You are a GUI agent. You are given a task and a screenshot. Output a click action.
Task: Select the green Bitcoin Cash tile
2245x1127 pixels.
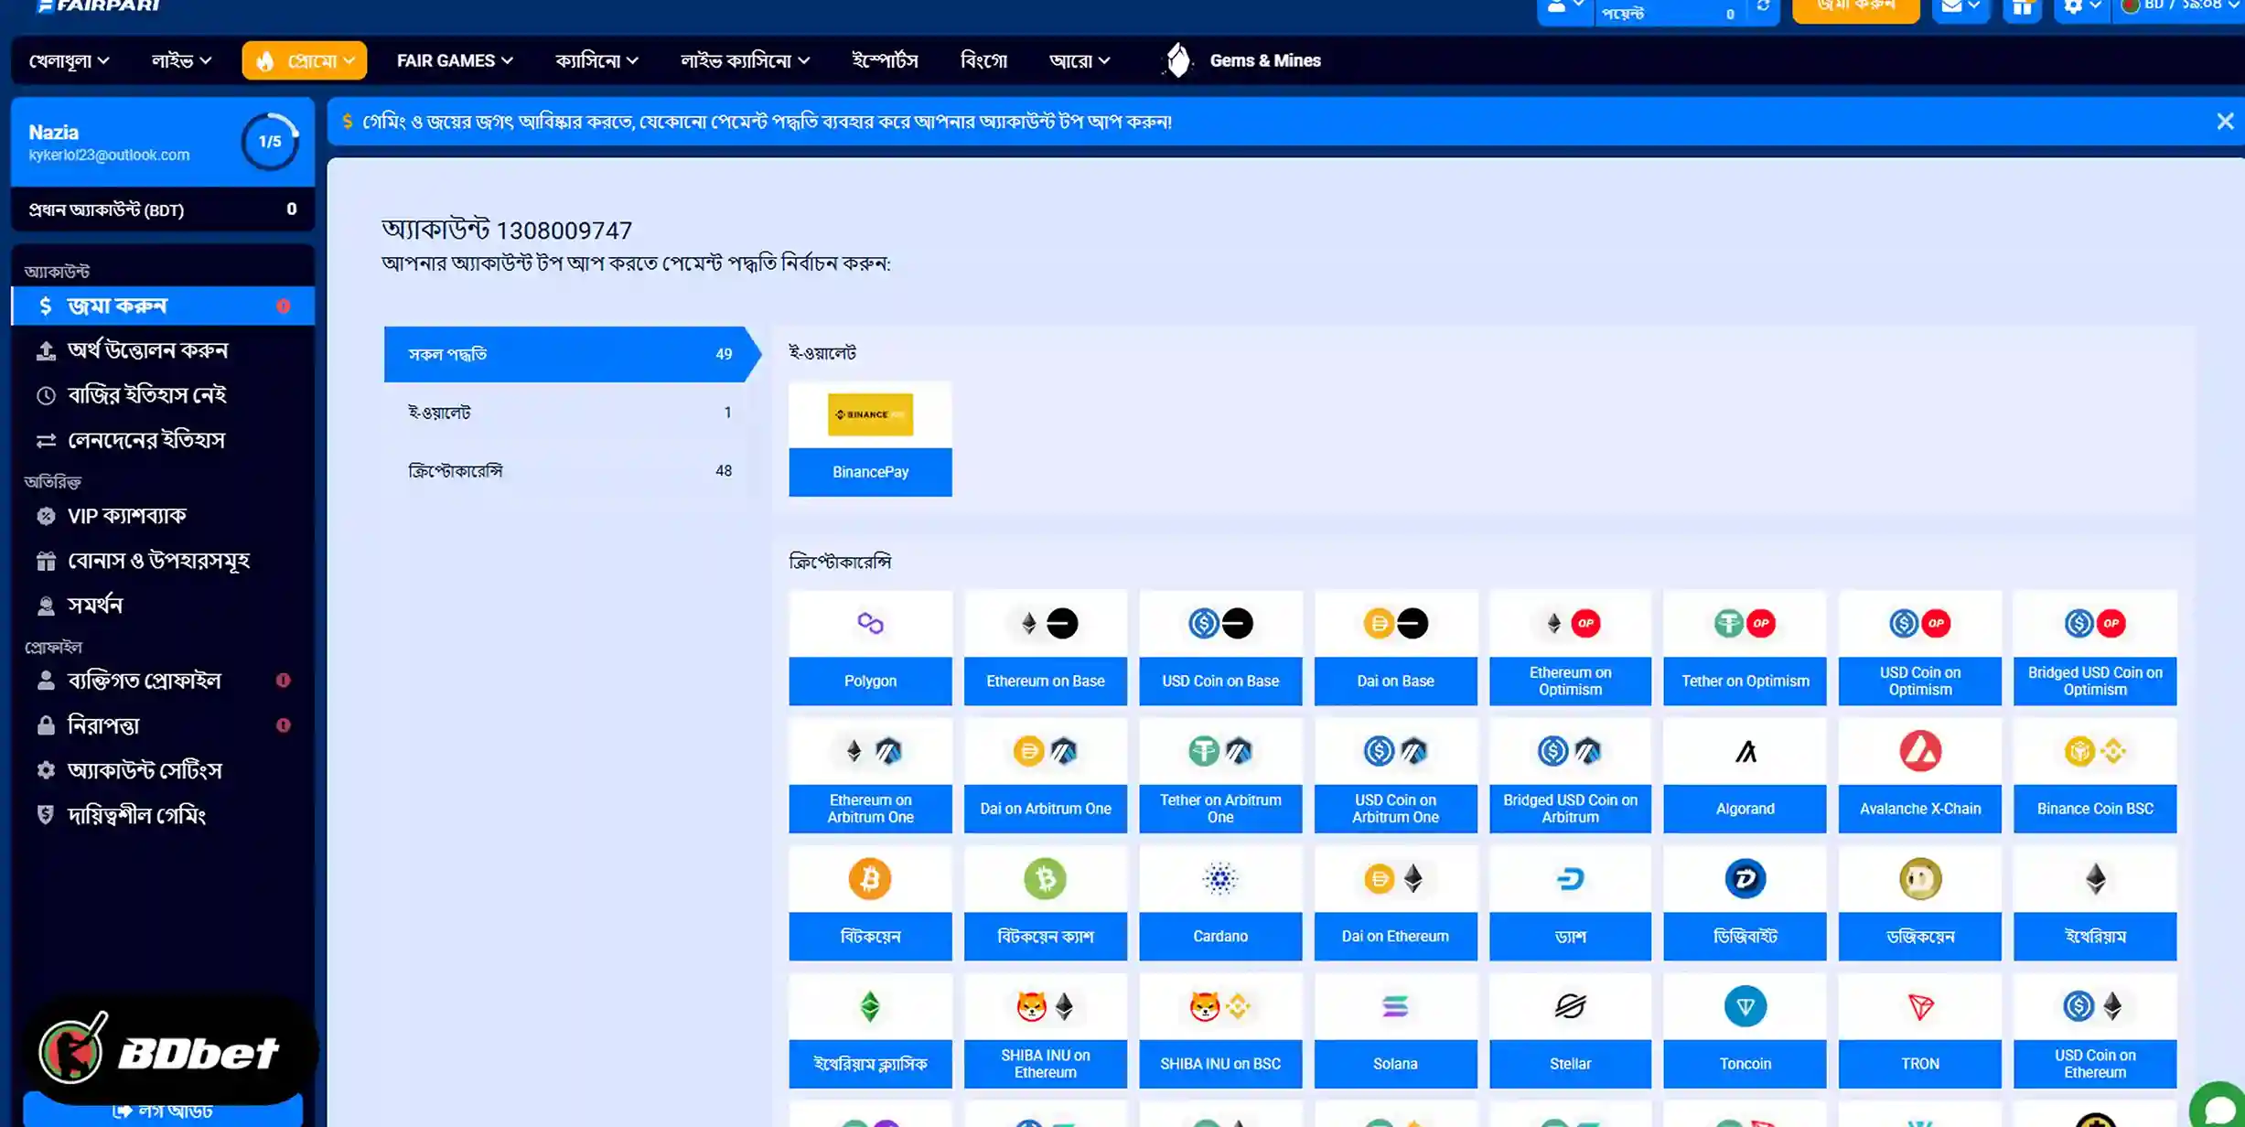pyautogui.click(x=1045, y=903)
